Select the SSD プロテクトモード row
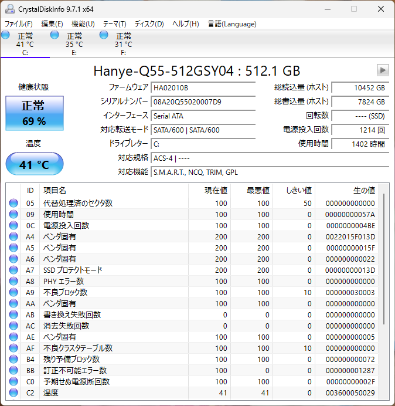 (x=192, y=270)
